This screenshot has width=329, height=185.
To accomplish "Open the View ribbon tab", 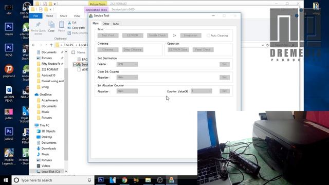I will tap(77, 16).
